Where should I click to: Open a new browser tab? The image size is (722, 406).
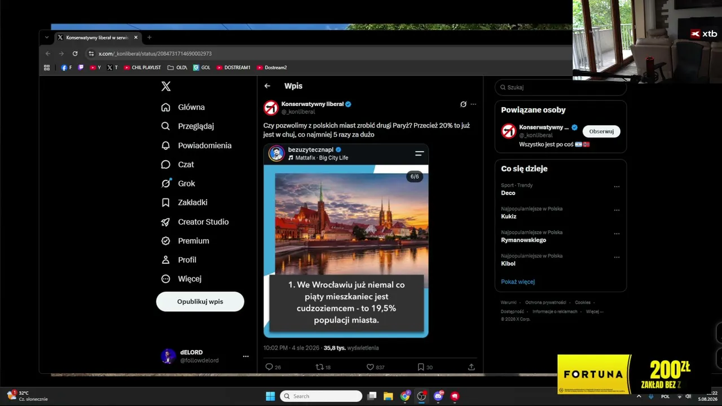(x=149, y=37)
